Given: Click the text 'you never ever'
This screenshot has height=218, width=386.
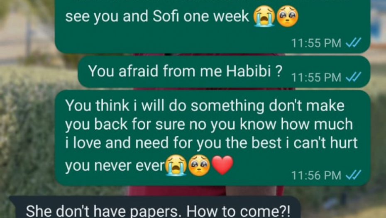Looking at the screenshot, I should [115, 166].
